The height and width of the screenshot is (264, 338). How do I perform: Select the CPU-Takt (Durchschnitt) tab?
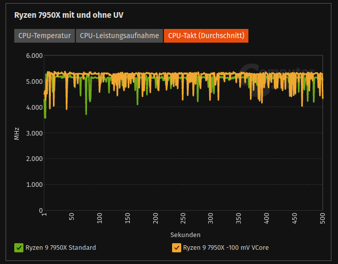click(x=206, y=36)
